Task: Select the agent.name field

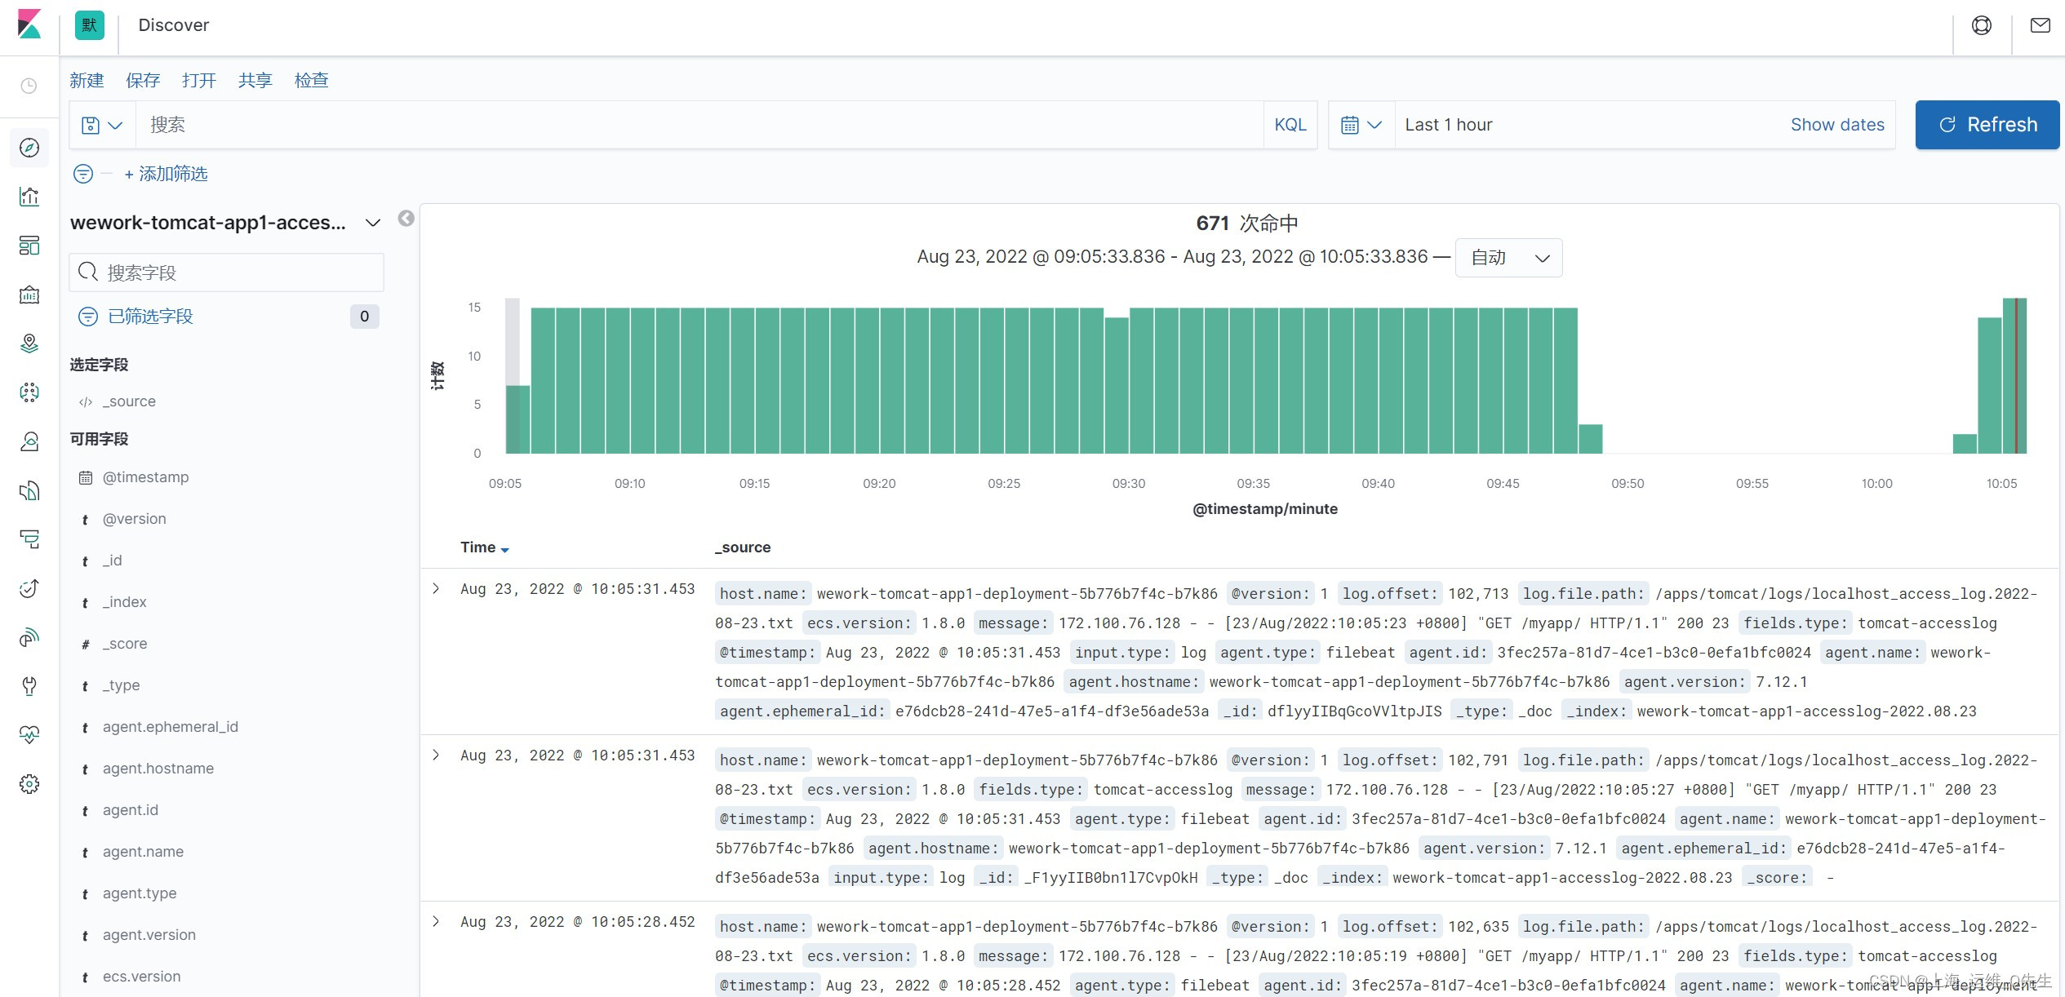Action: [143, 852]
